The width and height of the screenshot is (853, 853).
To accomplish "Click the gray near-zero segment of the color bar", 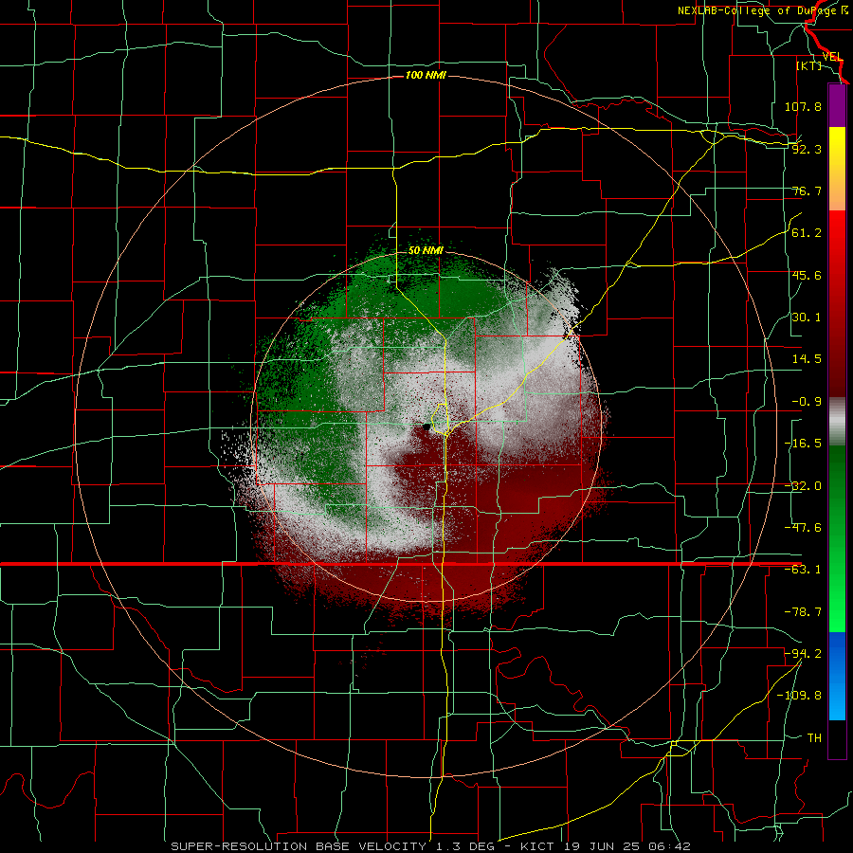I will (x=837, y=422).
